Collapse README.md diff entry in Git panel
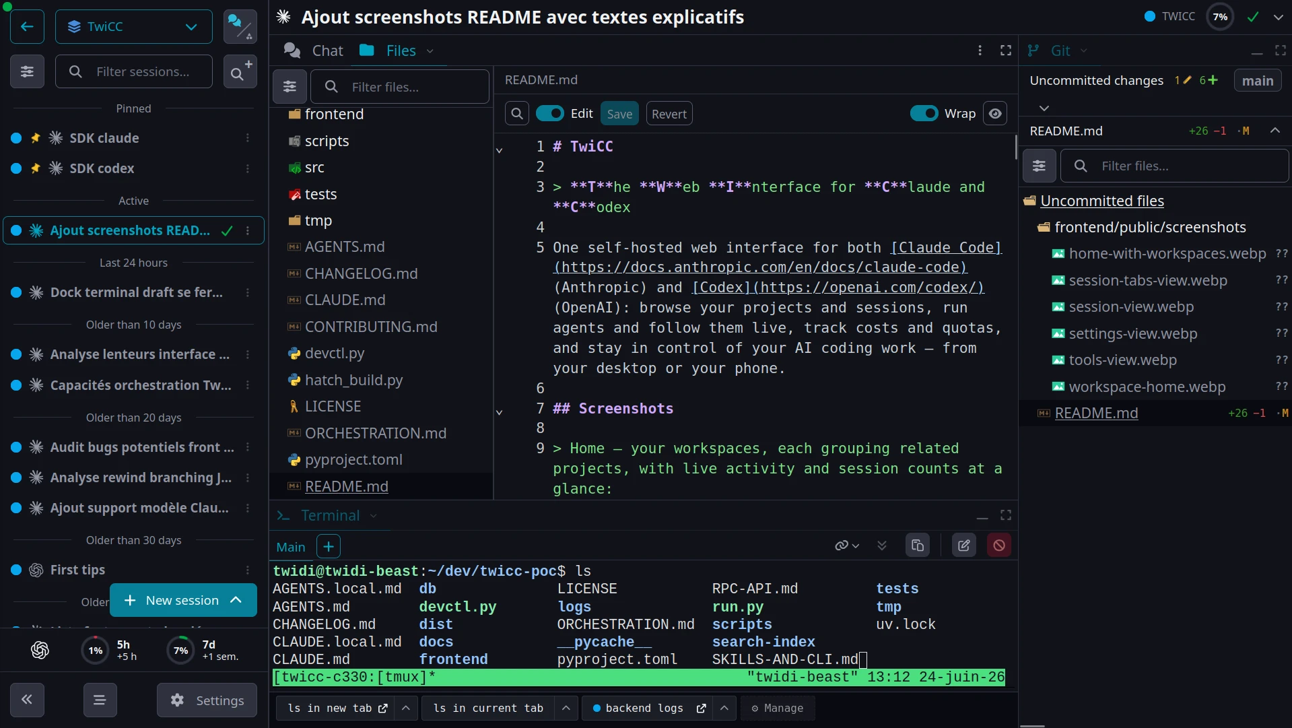This screenshot has width=1292, height=728. tap(1275, 131)
